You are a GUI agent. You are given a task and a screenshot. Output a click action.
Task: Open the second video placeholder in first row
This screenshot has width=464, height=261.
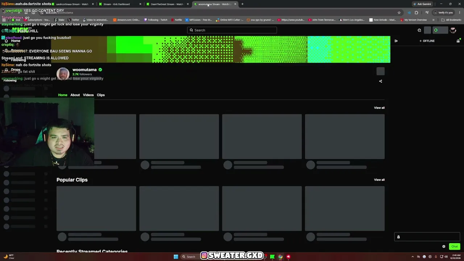179,137
